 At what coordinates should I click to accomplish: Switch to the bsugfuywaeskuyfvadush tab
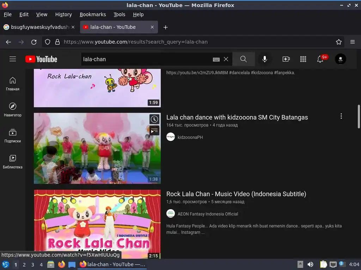click(40, 27)
